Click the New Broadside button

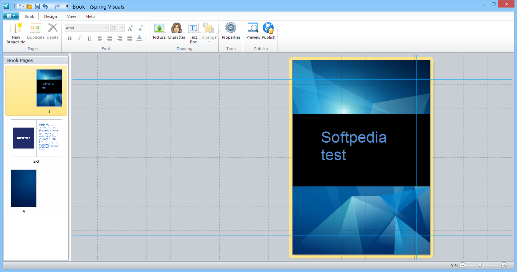(16, 33)
